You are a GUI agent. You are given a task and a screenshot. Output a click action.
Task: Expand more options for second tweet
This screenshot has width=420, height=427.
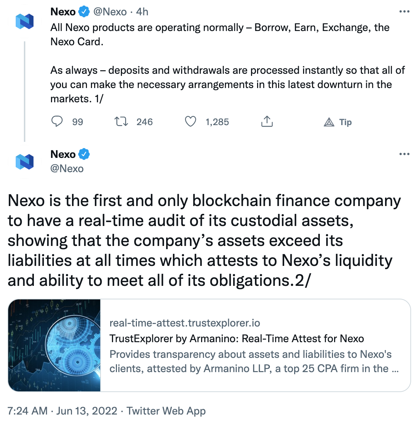[x=404, y=154]
